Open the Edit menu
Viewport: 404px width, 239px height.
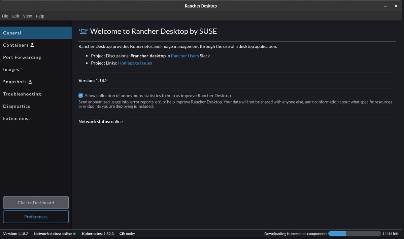click(16, 16)
